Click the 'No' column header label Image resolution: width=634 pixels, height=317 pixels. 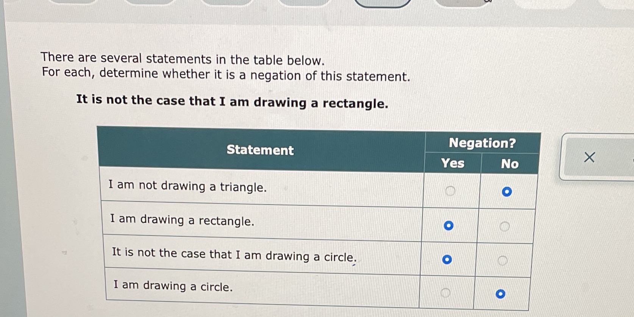(509, 164)
